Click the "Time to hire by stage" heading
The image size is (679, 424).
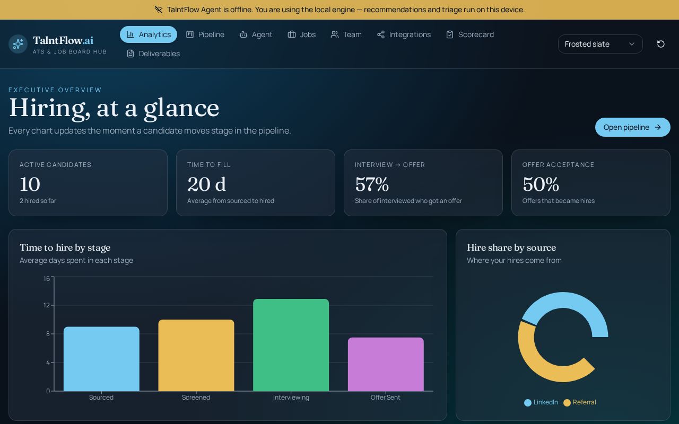[x=65, y=248]
